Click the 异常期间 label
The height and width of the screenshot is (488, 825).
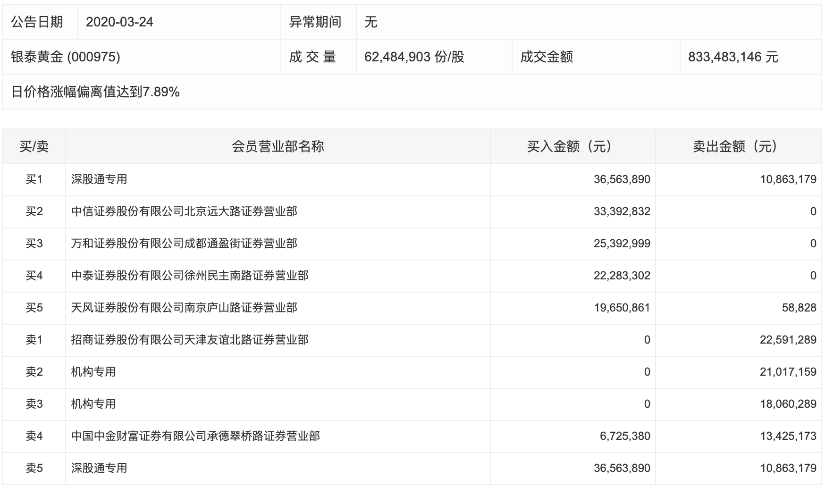pyautogui.click(x=315, y=22)
